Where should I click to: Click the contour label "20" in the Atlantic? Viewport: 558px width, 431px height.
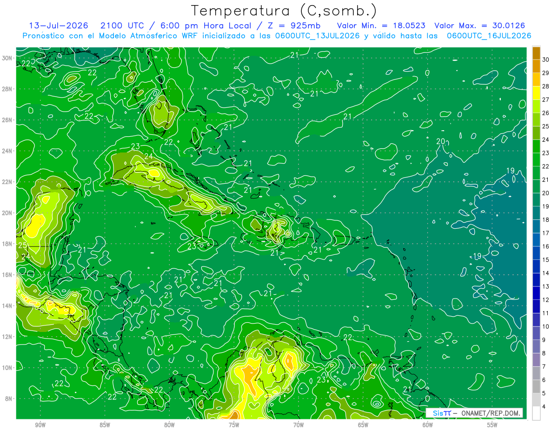[x=441, y=141]
